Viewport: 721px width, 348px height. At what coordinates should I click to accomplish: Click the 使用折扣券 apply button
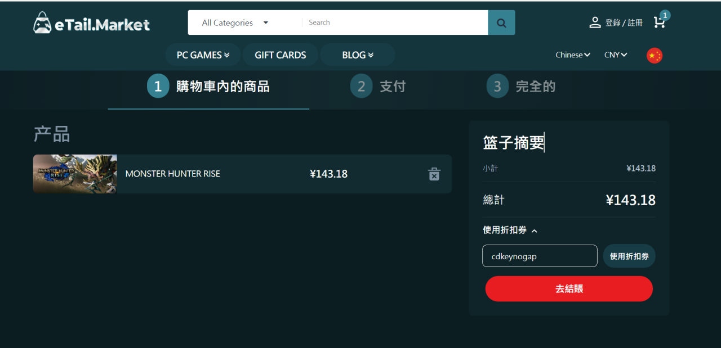(x=629, y=256)
